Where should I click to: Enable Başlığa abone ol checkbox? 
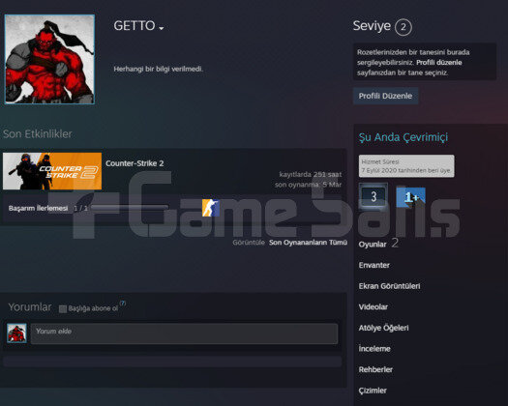(63, 308)
